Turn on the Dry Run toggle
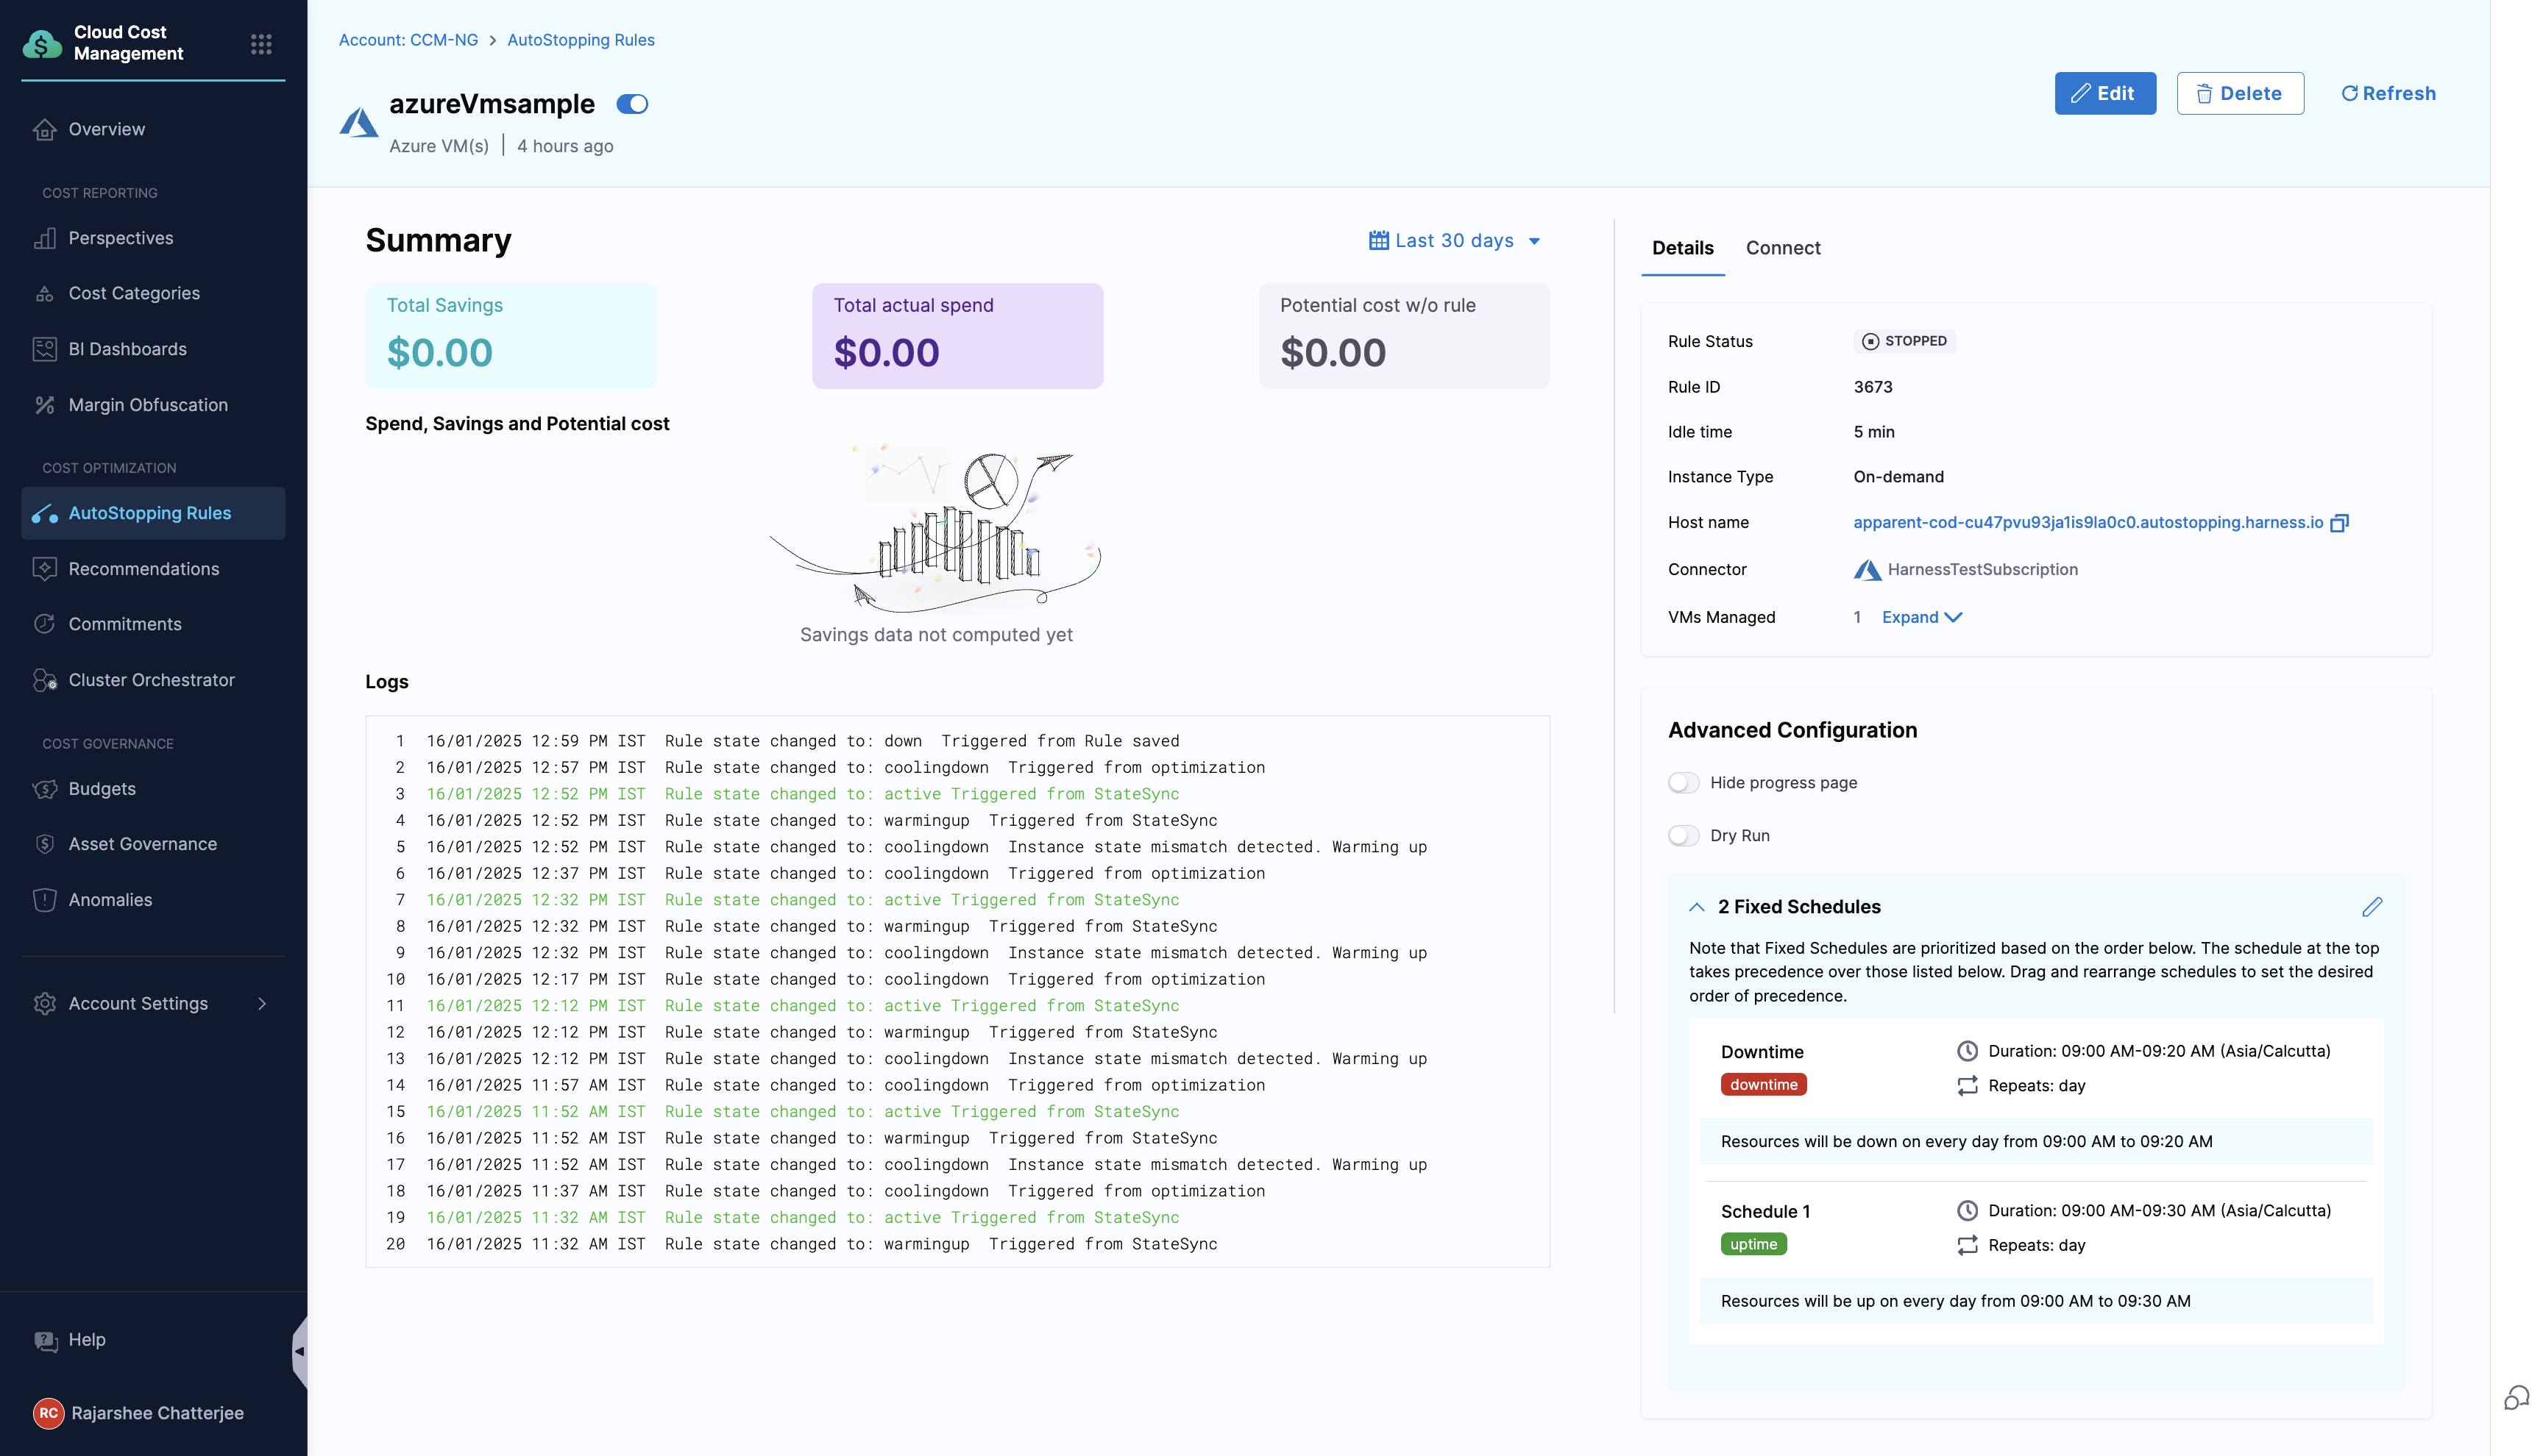The image size is (2543, 1456). click(1684, 836)
